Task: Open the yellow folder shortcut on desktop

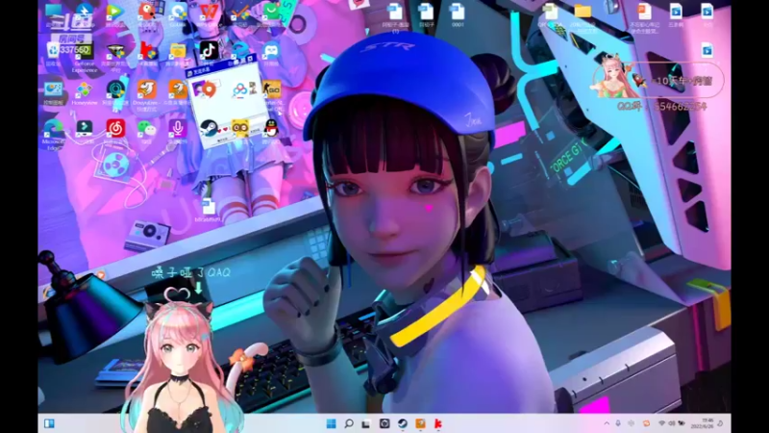Action: point(178,51)
